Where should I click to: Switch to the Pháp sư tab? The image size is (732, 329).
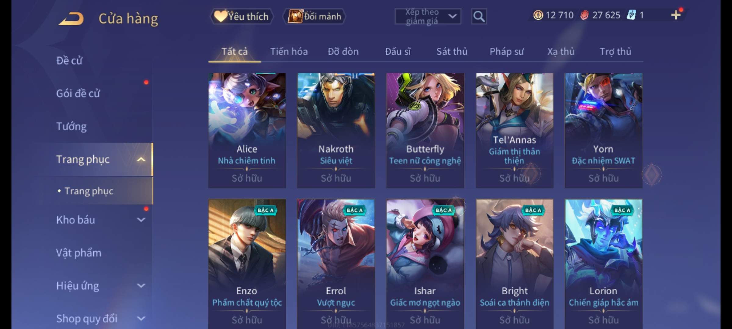tap(507, 51)
